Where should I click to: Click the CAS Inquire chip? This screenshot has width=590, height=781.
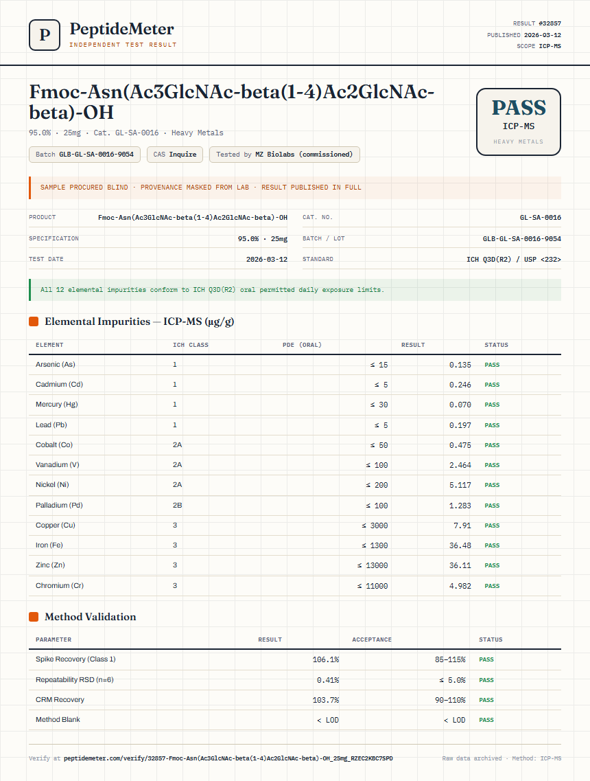coord(175,155)
